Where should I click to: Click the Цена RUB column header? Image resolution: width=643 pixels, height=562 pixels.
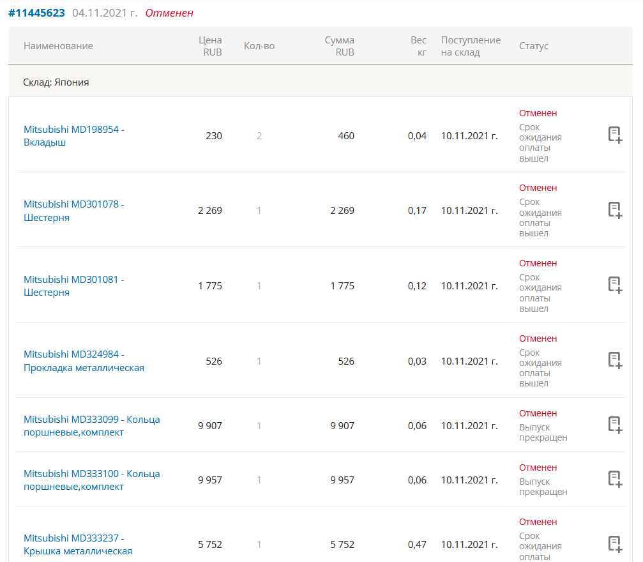(x=211, y=46)
